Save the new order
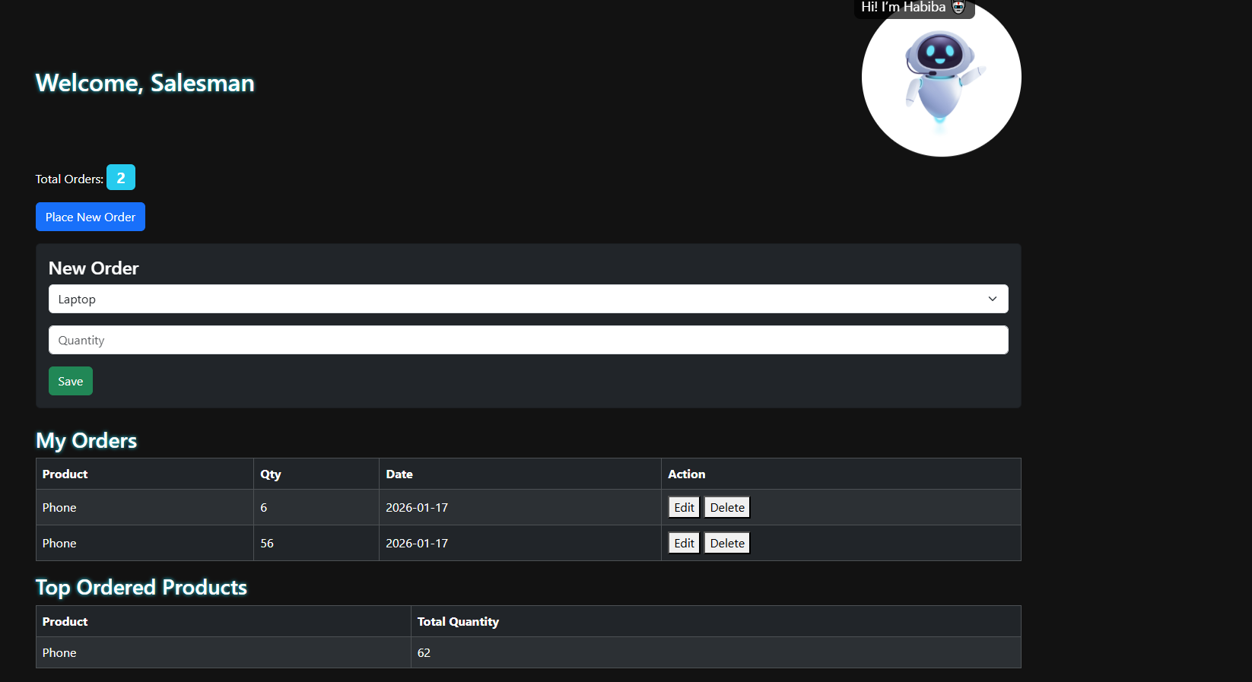This screenshot has width=1252, height=682. click(70, 381)
